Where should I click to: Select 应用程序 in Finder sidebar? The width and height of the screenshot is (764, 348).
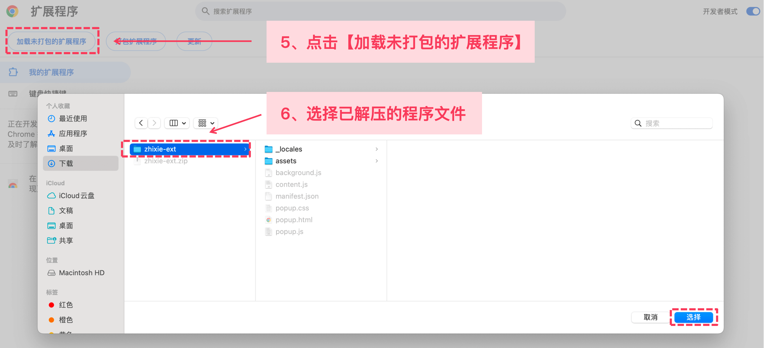pyautogui.click(x=81, y=133)
